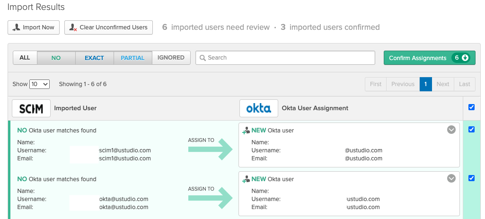485x219 pixels.
Task: Select the NO matches filter tab
Action: tap(56, 58)
